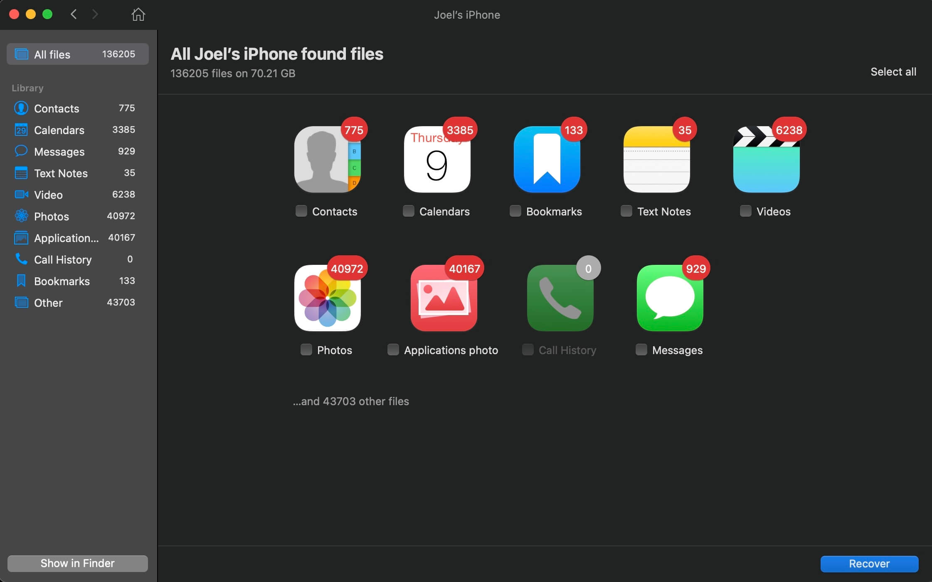Click the Video camera icon in the sidebar
This screenshot has width=932, height=582.
click(21, 194)
